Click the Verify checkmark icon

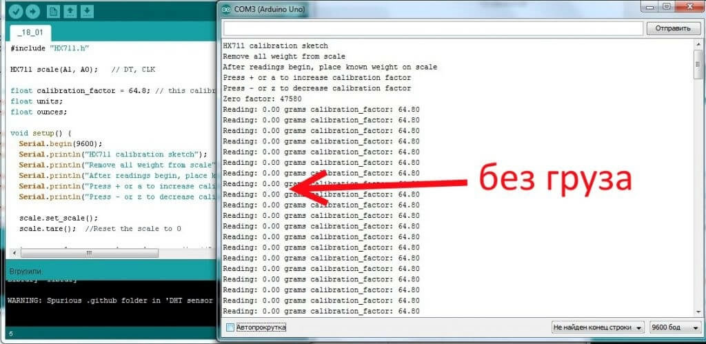pos(16,11)
